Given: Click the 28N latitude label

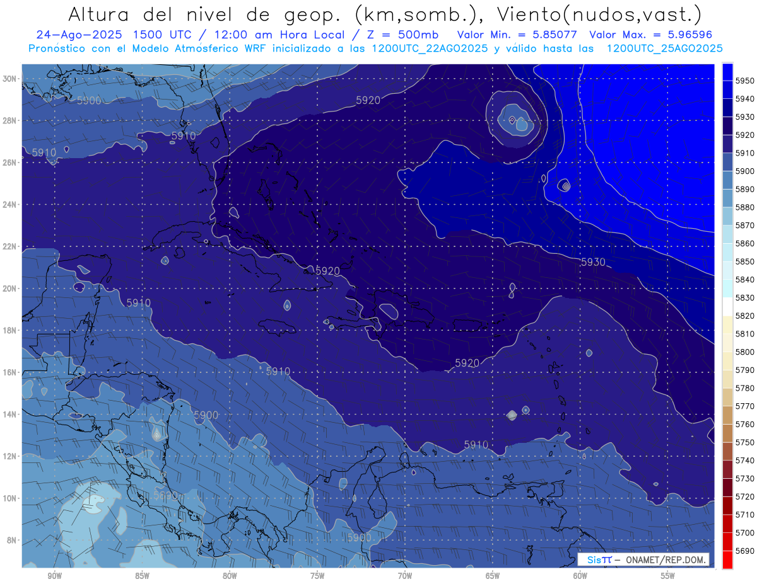Looking at the screenshot, I should [x=9, y=120].
